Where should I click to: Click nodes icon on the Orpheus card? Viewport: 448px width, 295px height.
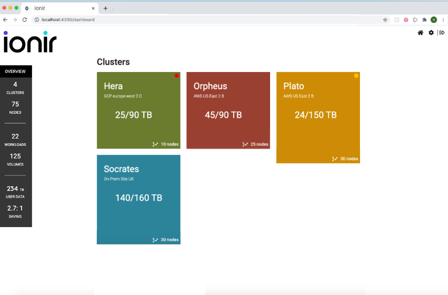click(245, 145)
